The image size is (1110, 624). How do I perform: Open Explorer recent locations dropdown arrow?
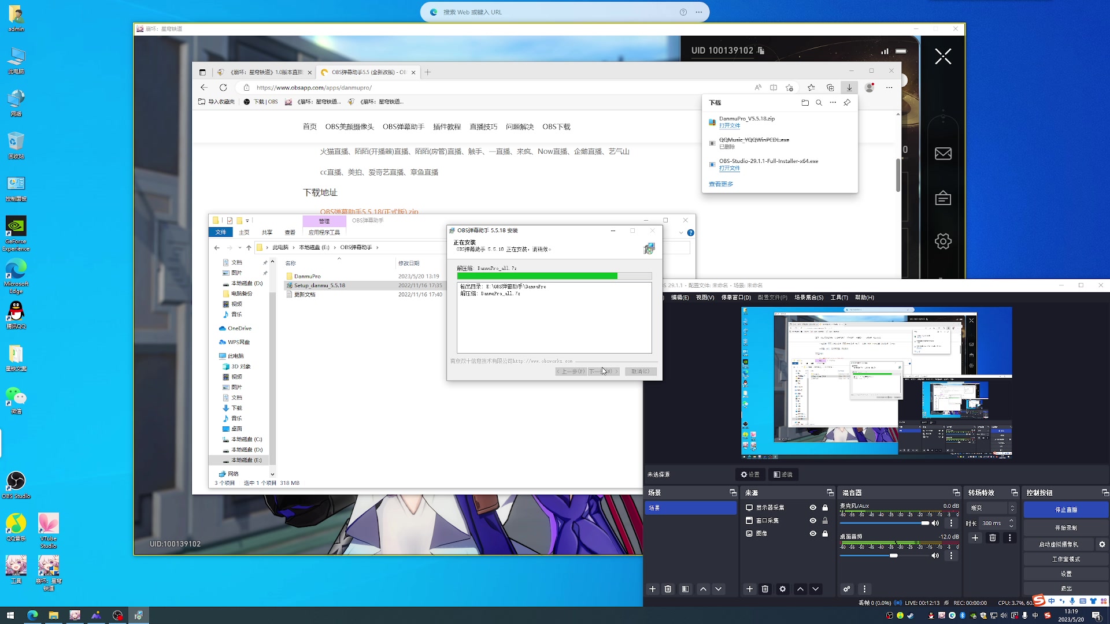pyautogui.click(x=239, y=247)
